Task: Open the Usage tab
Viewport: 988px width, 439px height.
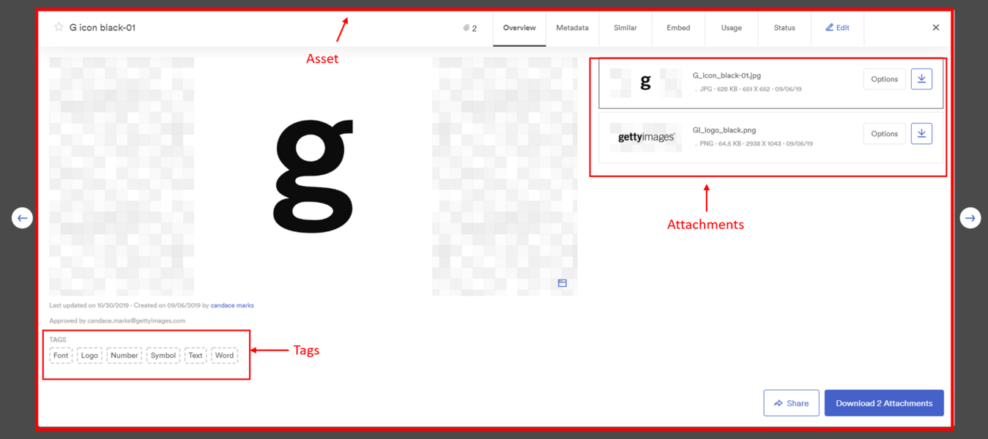Action: coord(731,28)
